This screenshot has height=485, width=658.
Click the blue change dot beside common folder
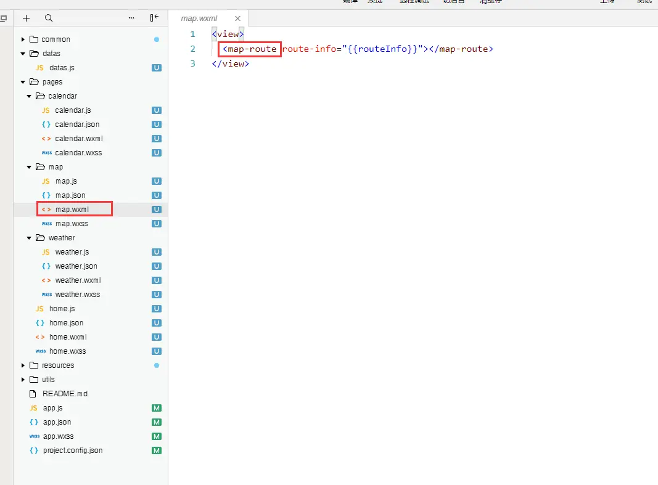click(157, 39)
